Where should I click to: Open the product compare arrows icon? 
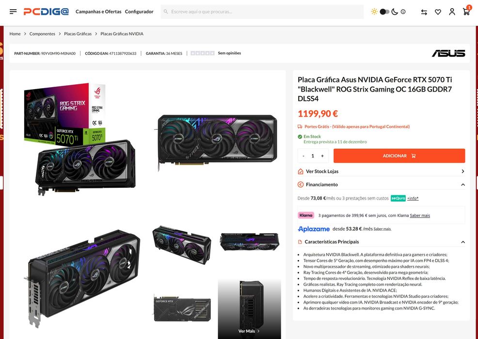(x=424, y=12)
